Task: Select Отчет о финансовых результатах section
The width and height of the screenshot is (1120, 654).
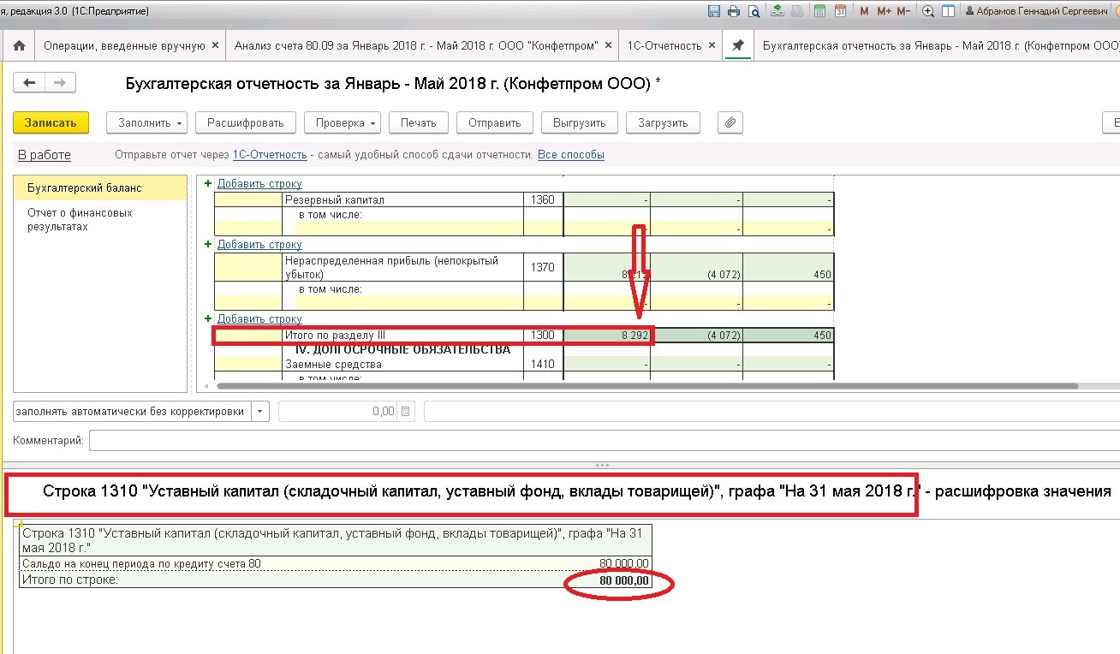Action: tap(100, 220)
